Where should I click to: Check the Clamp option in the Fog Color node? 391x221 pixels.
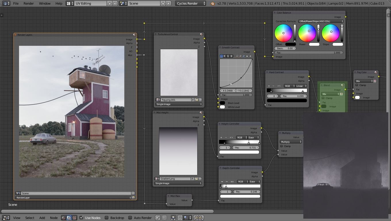click(x=357, y=85)
